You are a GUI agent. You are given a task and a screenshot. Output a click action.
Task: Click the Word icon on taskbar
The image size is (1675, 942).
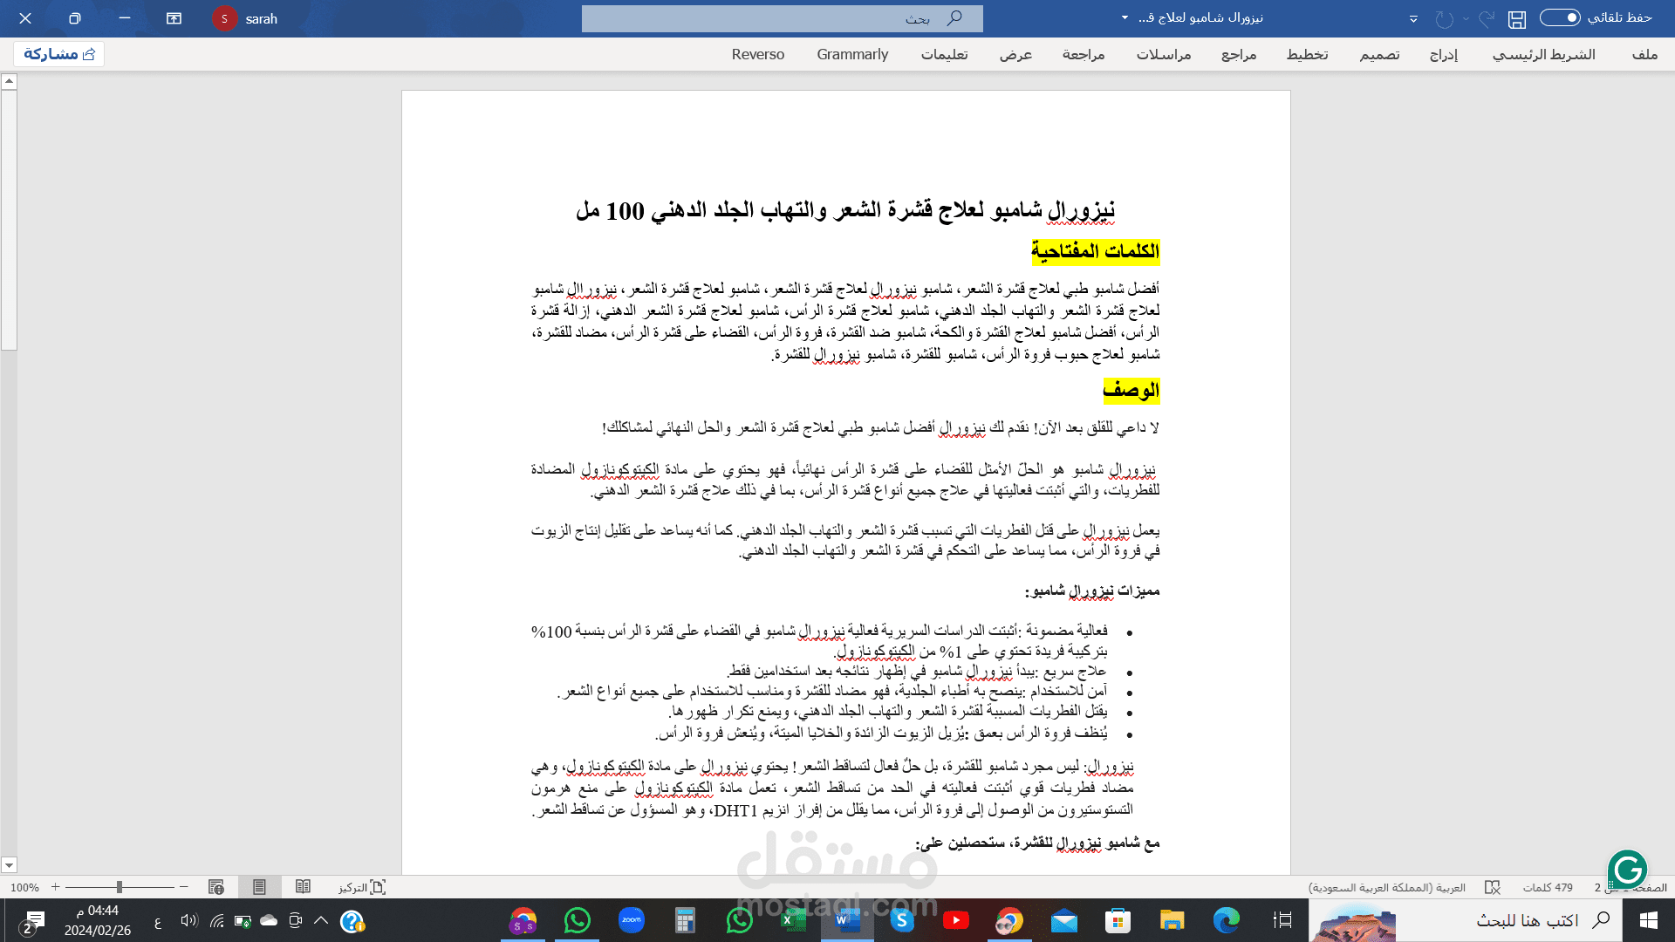[848, 920]
